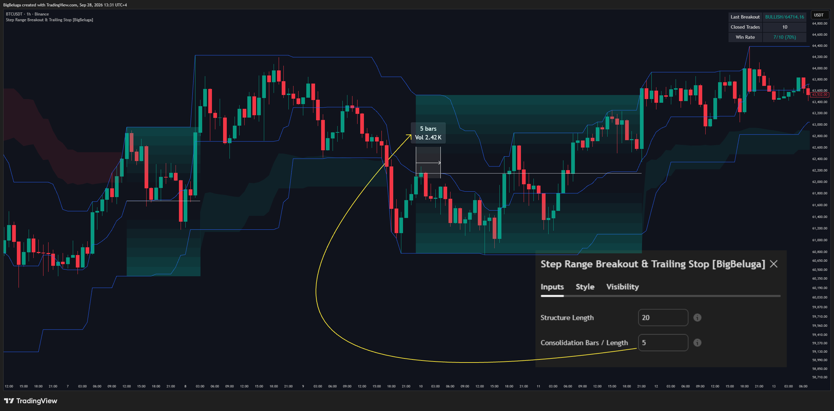Switch to the Visibility tab
Image resolution: width=834 pixels, height=411 pixels.
point(622,287)
